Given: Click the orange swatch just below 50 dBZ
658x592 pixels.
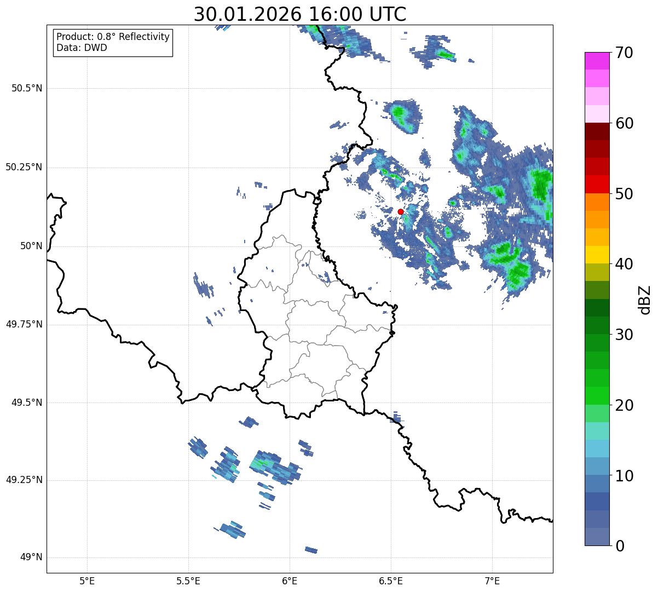Looking at the screenshot, I should (597, 202).
